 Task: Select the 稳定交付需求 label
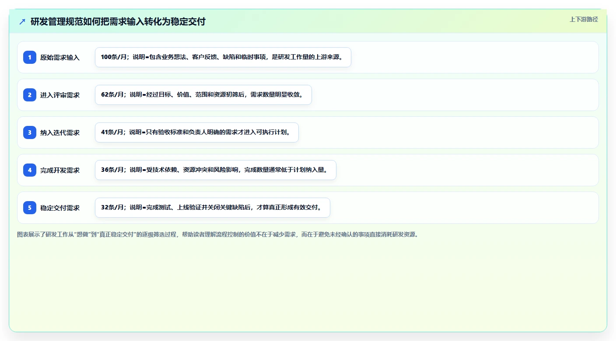coord(60,208)
